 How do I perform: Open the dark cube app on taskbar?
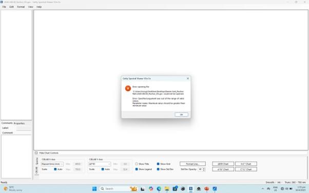[x=183, y=189]
